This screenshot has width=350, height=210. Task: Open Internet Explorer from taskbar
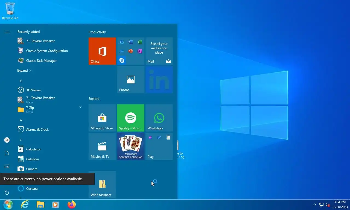pos(25,205)
